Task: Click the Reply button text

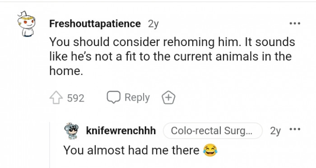Action: [x=137, y=98]
